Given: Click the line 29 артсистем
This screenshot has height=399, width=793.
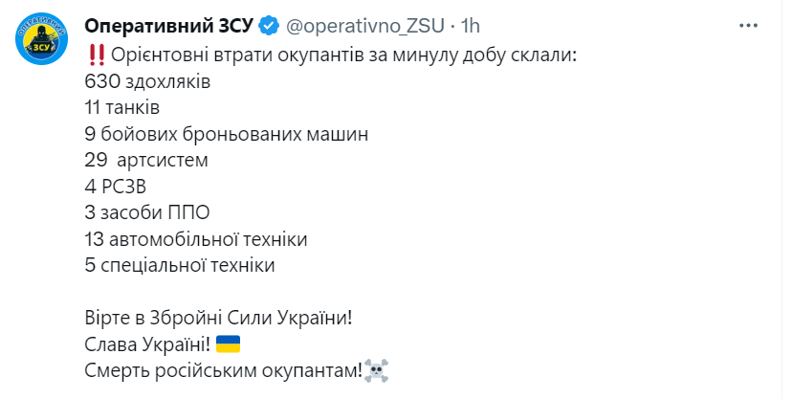Looking at the screenshot, I should (146, 161).
